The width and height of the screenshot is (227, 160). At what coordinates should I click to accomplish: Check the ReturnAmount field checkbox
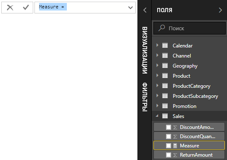pos(169,155)
